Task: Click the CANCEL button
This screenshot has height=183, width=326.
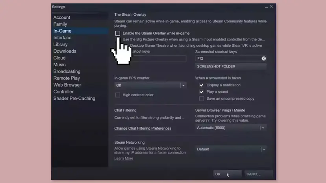Action: coord(258,174)
